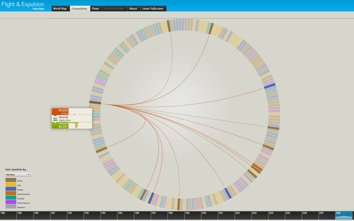
Task: Click the North America orange legend swatch
Action: pos(10,193)
